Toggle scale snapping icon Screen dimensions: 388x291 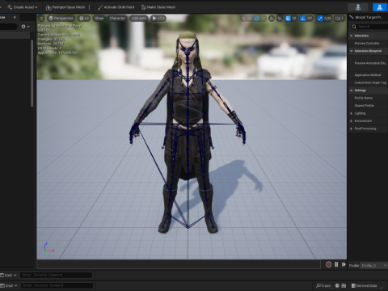point(320,19)
